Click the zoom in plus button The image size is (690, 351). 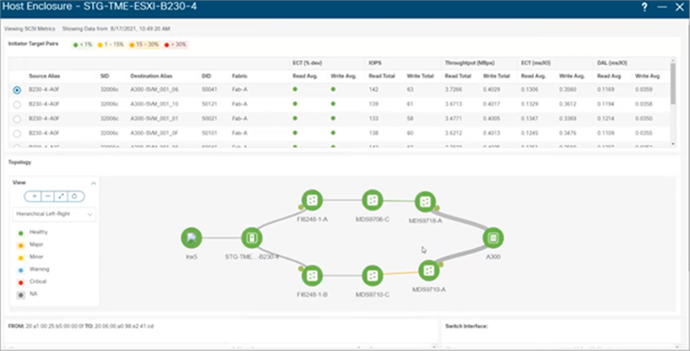coord(34,196)
